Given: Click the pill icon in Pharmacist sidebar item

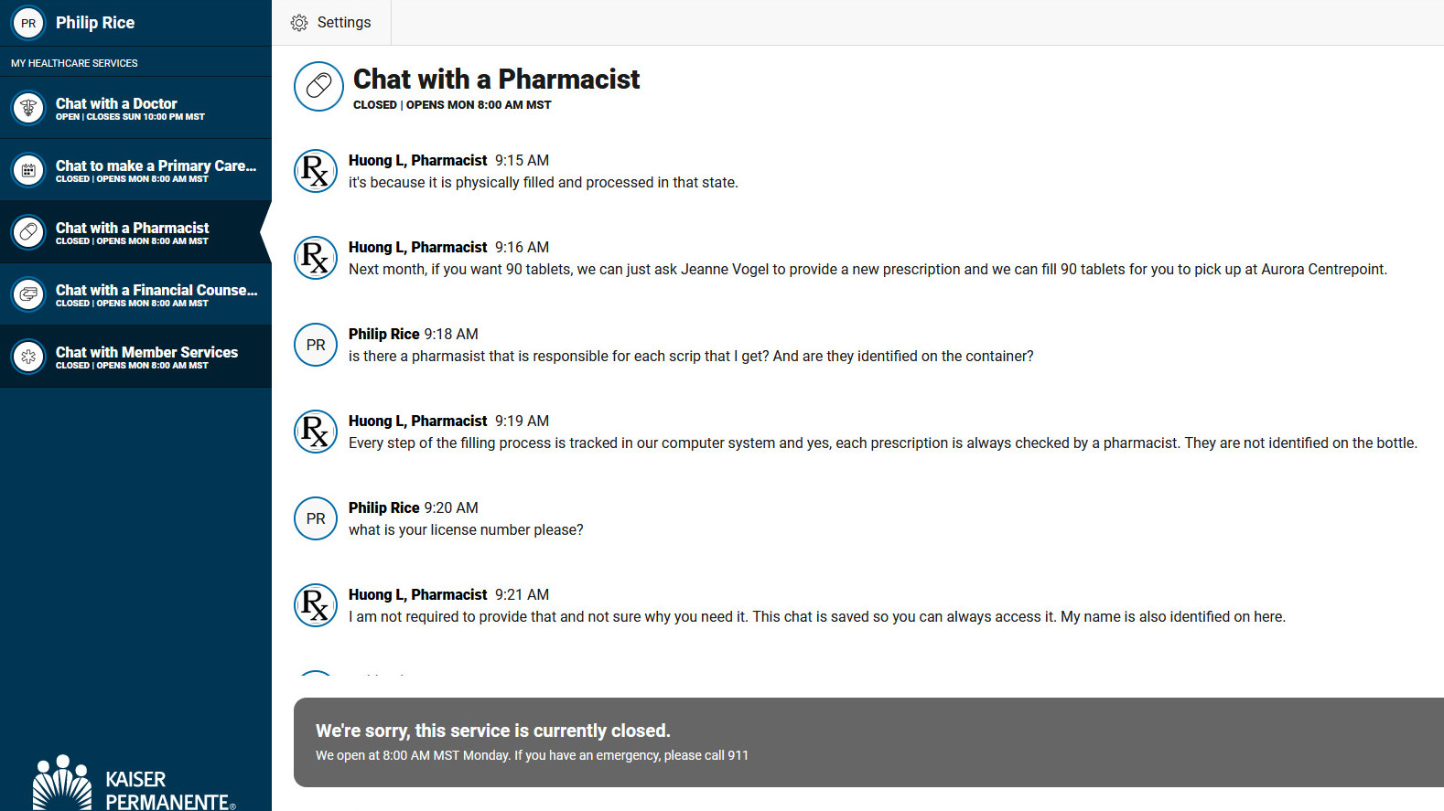Looking at the screenshot, I should click(x=28, y=232).
